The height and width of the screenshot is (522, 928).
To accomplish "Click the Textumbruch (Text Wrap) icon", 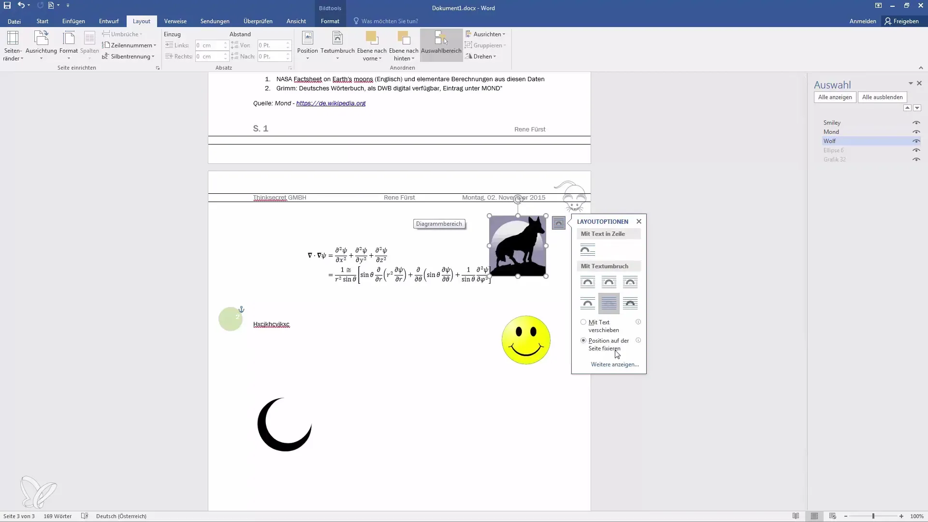I will [x=337, y=44].
